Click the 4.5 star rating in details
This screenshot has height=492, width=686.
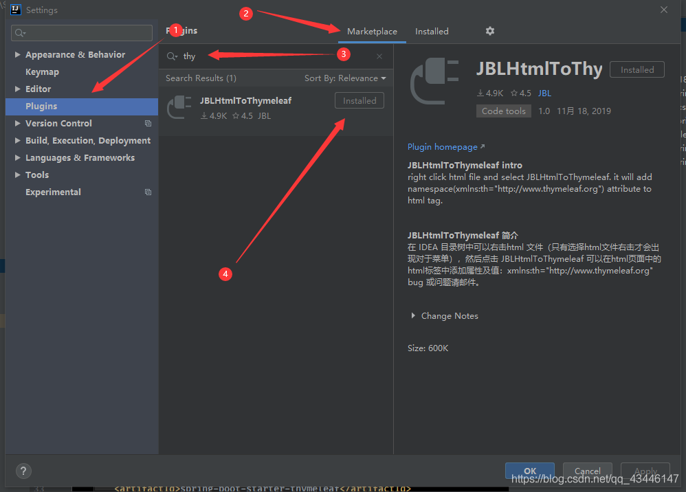pos(520,93)
